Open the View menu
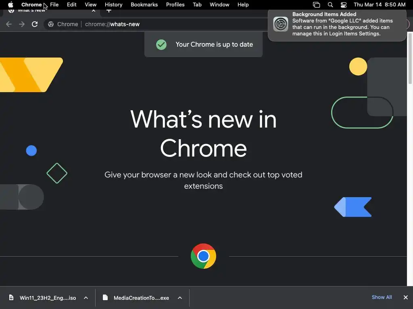Image resolution: width=413 pixels, height=309 pixels. (91, 4)
